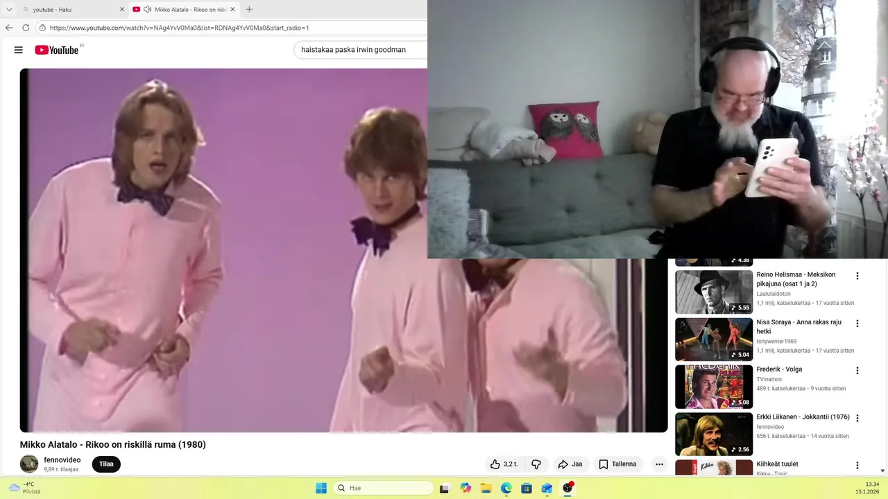This screenshot has height=499, width=888.
Task: Open Task View from the taskbar
Action: [445, 488]
